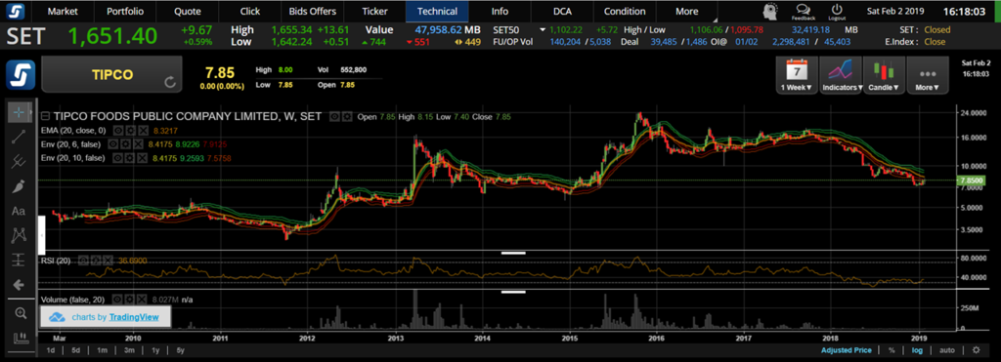The width and height of the screenshot is (1001, 362).
Task: Switch to the Bids Offers tab
Action: point(313,11)
